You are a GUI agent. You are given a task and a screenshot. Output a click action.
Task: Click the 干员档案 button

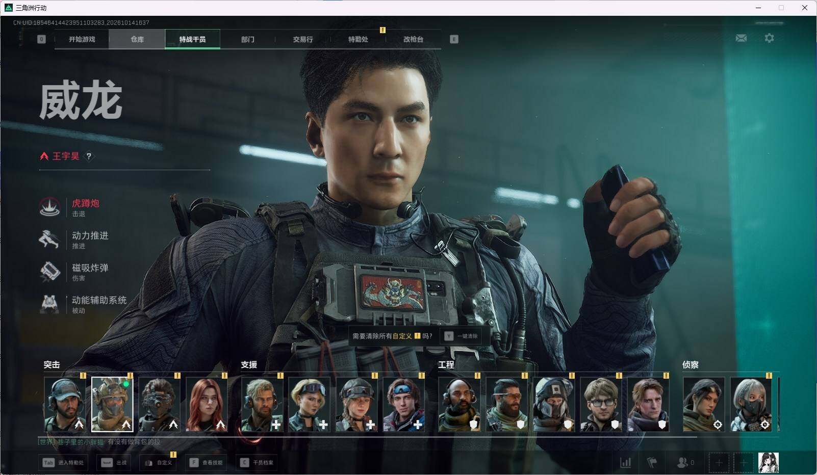coord(258,463)
